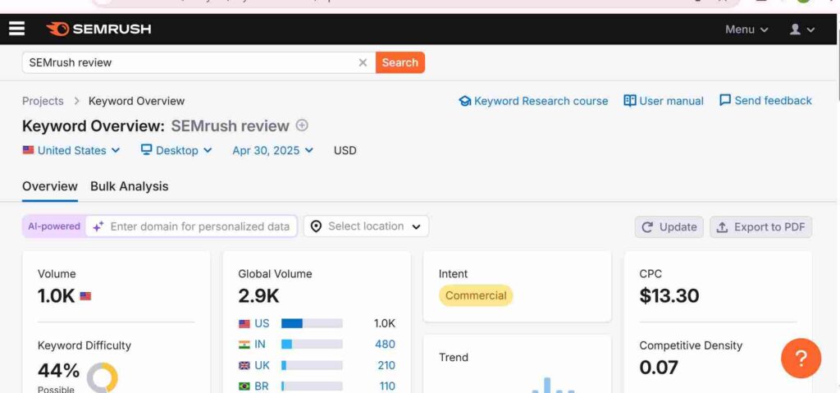Image resolution: width=840 pixels, height=393 pixels.
Task: Click the Keyword Difficulty donut chart
Action: pos(103,377)
